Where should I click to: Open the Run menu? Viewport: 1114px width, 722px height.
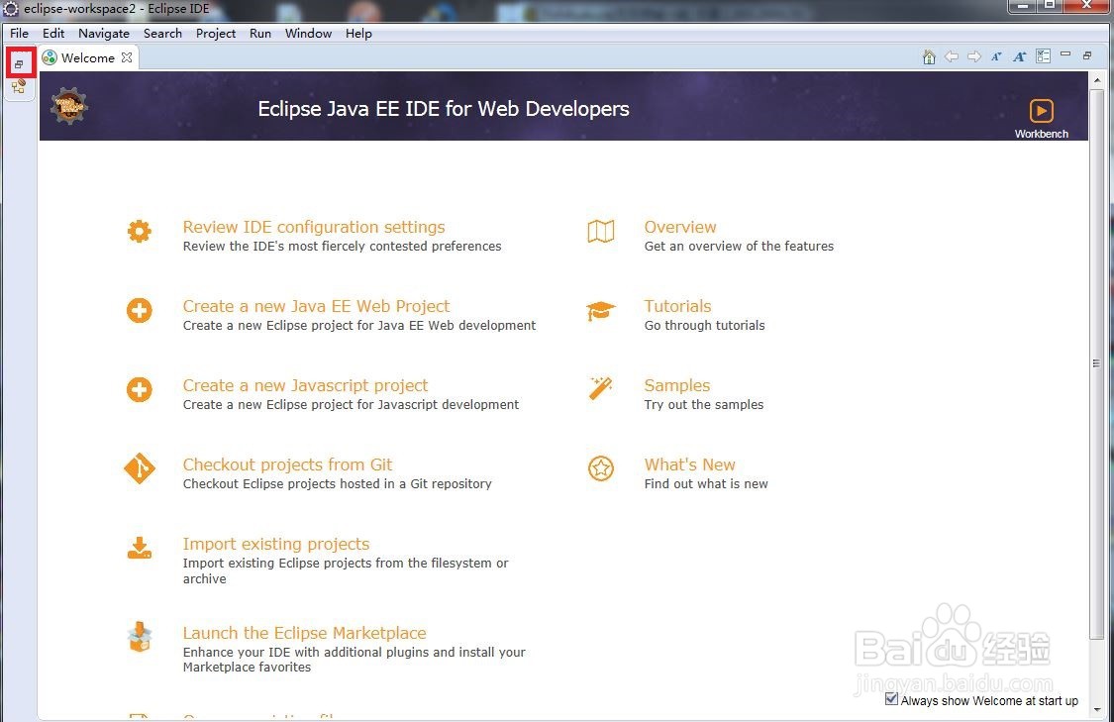(260, 34)
